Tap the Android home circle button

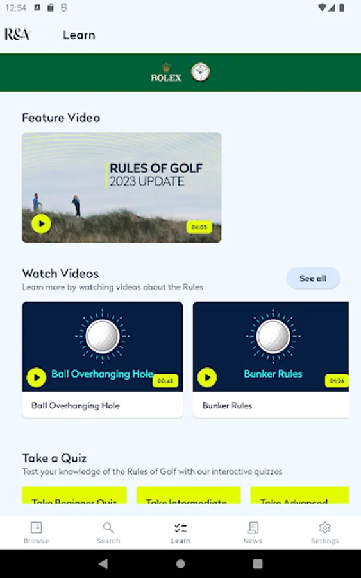(180, 564)
